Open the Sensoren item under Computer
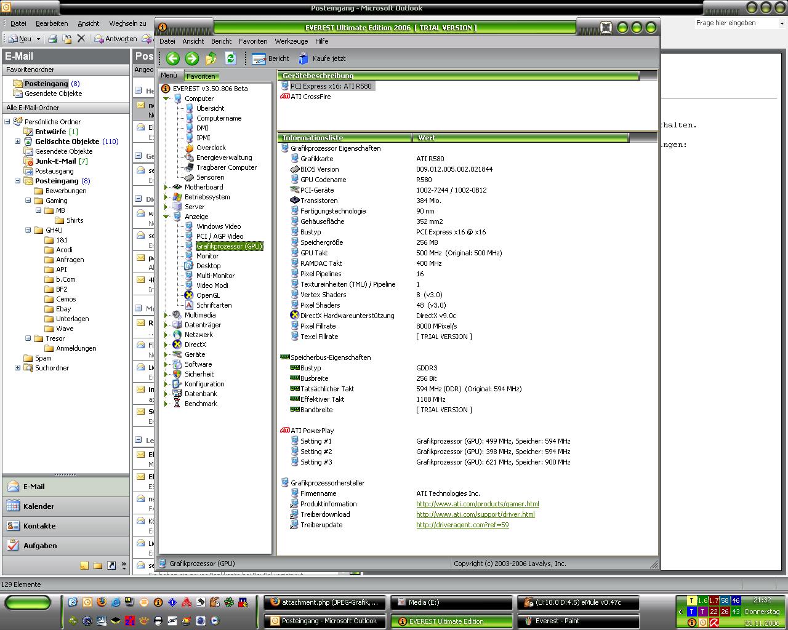788x630 pixels. [210, 177]
